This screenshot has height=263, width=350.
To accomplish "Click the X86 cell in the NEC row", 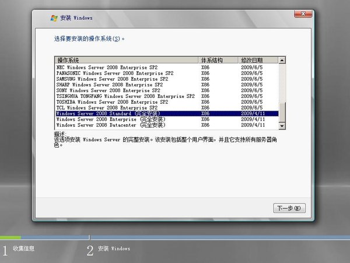I will 205,68.
